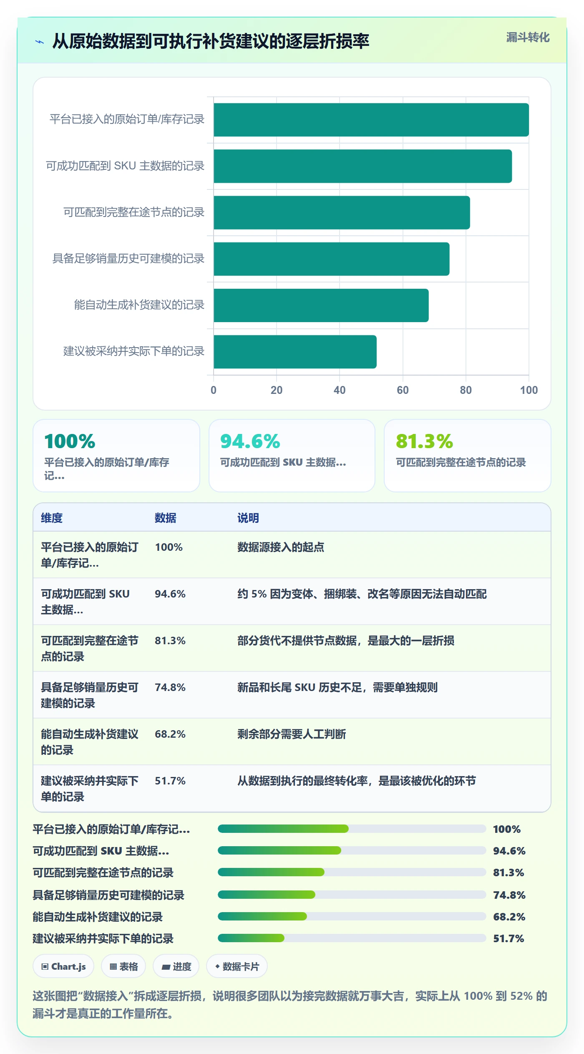Click the progress bar labeled 74.8%
This screenshot has height=1054, width=584.
(x=352, y=895)
